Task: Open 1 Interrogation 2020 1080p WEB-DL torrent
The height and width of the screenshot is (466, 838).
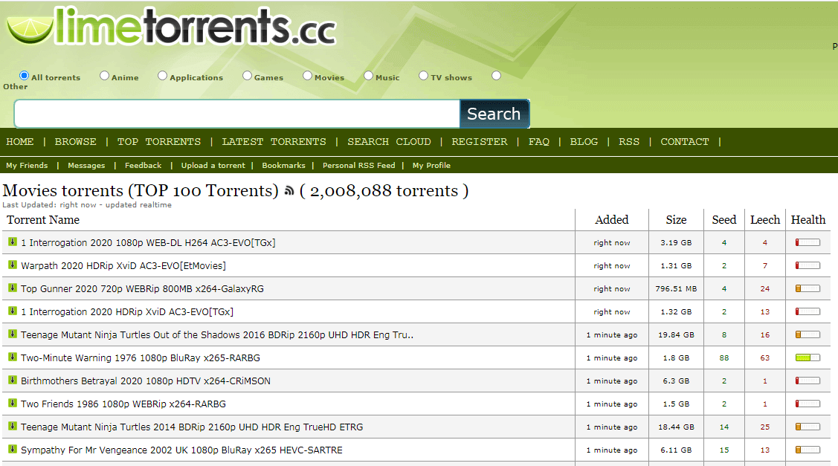Action: click(x=148, y=242)
